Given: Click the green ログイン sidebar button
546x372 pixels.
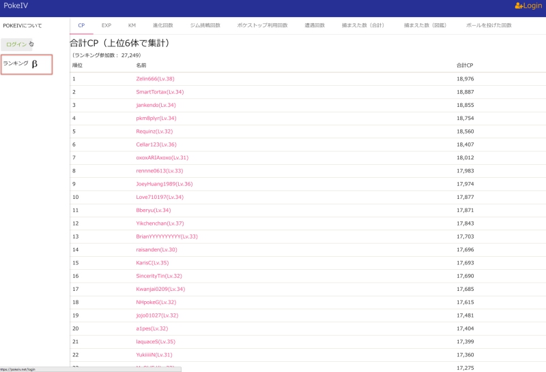Looking at the screenshot, I should tap(16, 44).
